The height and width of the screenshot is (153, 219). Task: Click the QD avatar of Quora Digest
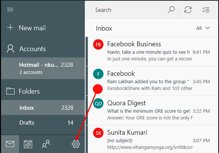98,103
